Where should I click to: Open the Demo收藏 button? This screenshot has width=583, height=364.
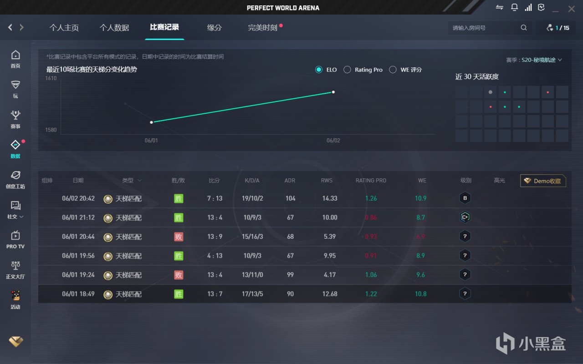(543, 181)
